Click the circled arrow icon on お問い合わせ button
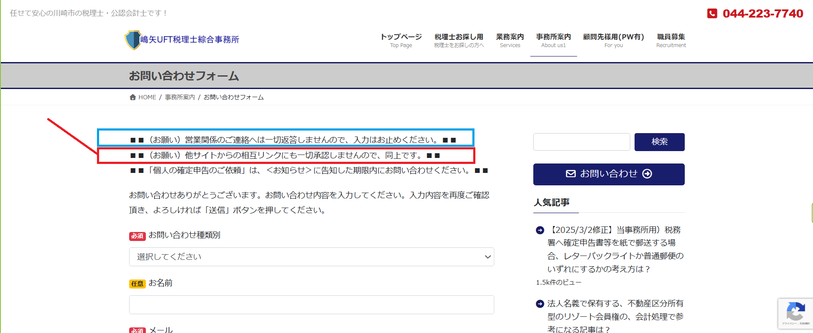Screen dimensions: 813x333 click(647, 174)
